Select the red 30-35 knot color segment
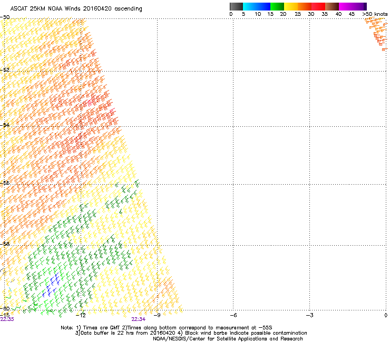Viewport: 390px width, 342px height. pos(318,6)
